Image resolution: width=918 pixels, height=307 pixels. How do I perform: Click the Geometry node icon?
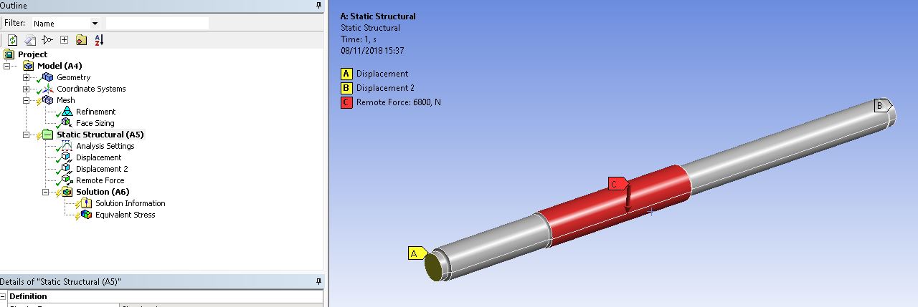coord(47,77)
